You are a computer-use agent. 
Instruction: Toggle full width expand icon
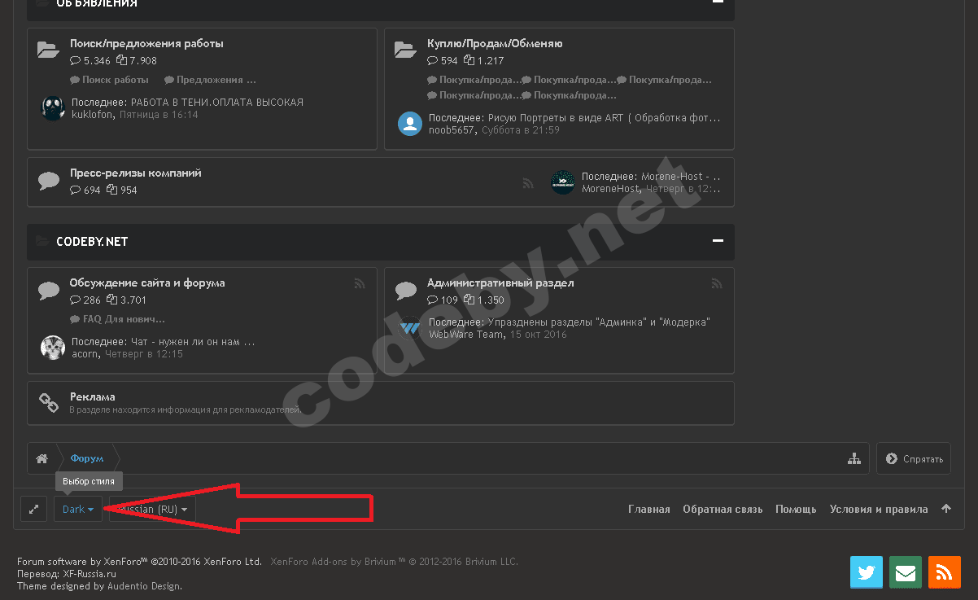pyautogui.click(x=33, y=509)
